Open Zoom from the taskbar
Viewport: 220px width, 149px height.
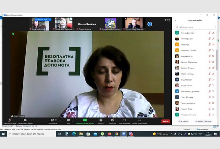coord(123,134)
